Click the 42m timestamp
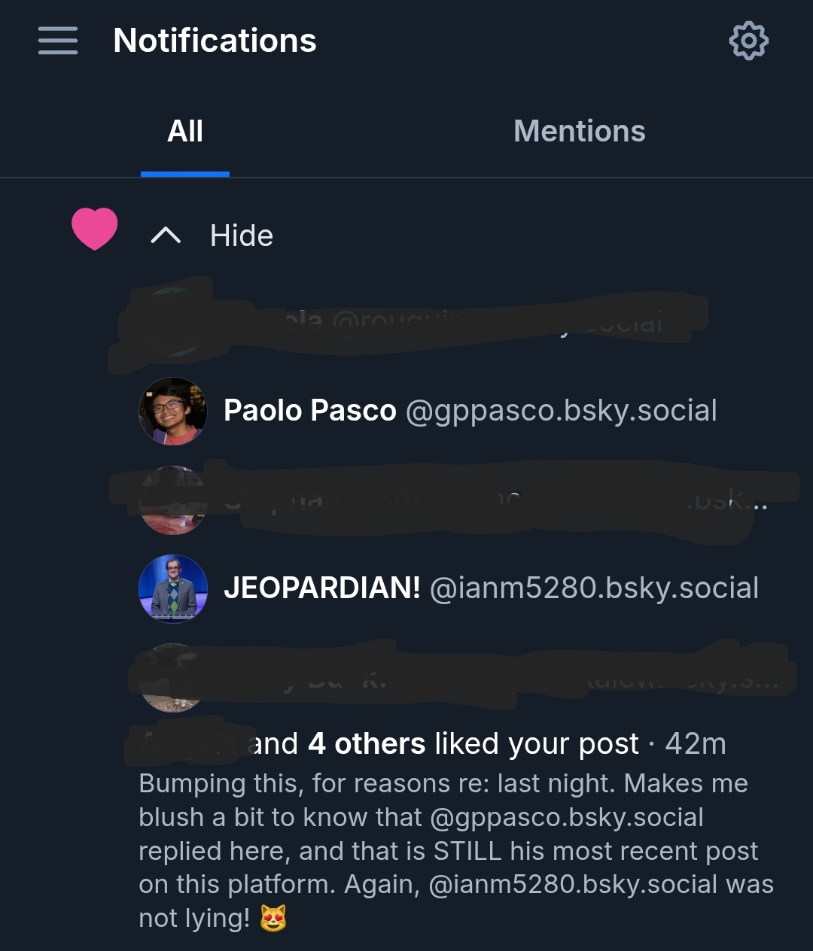This screenshot has height=951, width=813. click(x=696, y=744)
